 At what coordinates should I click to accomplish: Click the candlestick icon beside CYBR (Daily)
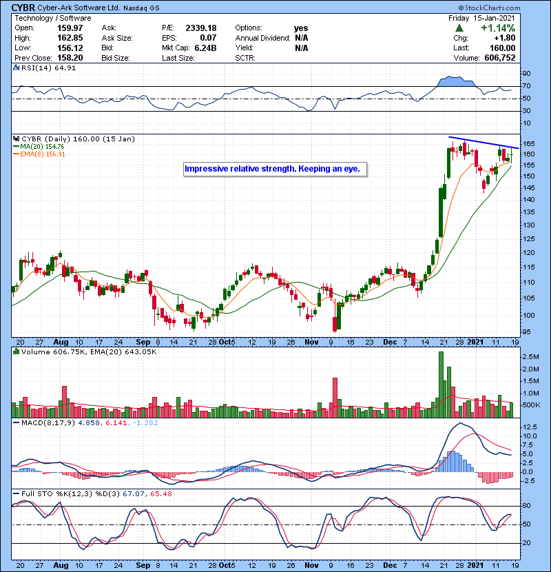tap(16, 139)
